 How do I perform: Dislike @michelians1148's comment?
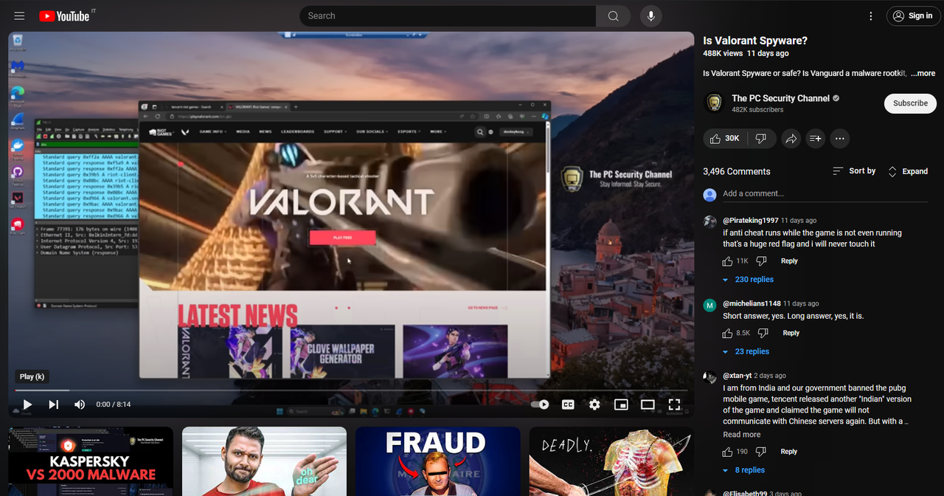click(x=764, y=334)
